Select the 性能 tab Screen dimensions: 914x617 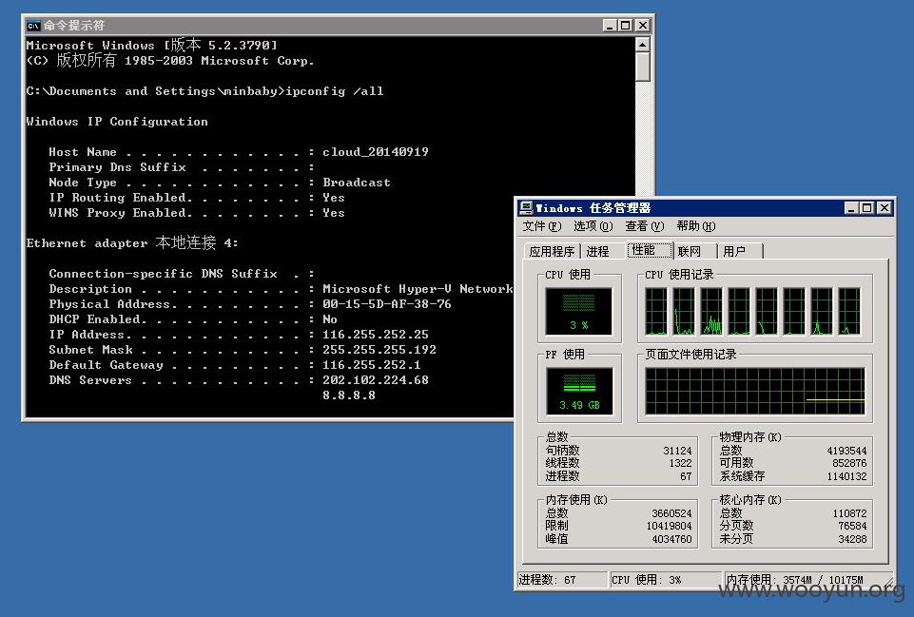[x=650, y=250]
